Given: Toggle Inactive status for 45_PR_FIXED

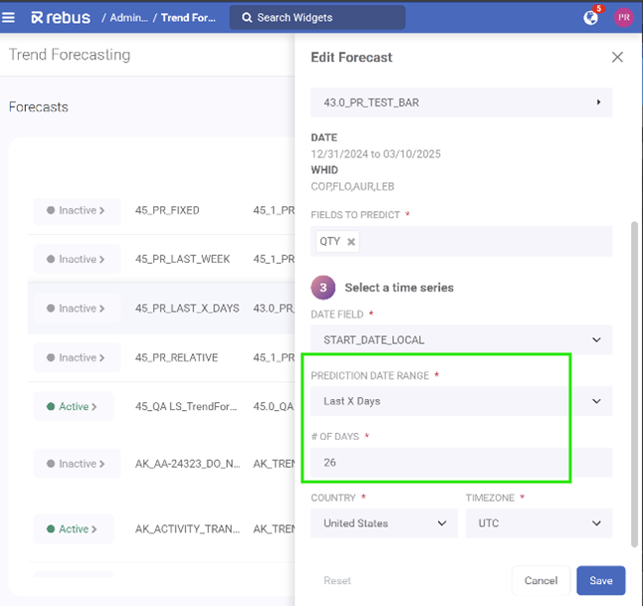Looking at the screenshot, I should coord(77,211).
